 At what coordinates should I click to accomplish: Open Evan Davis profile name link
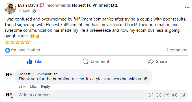click(x=28, y=5)
